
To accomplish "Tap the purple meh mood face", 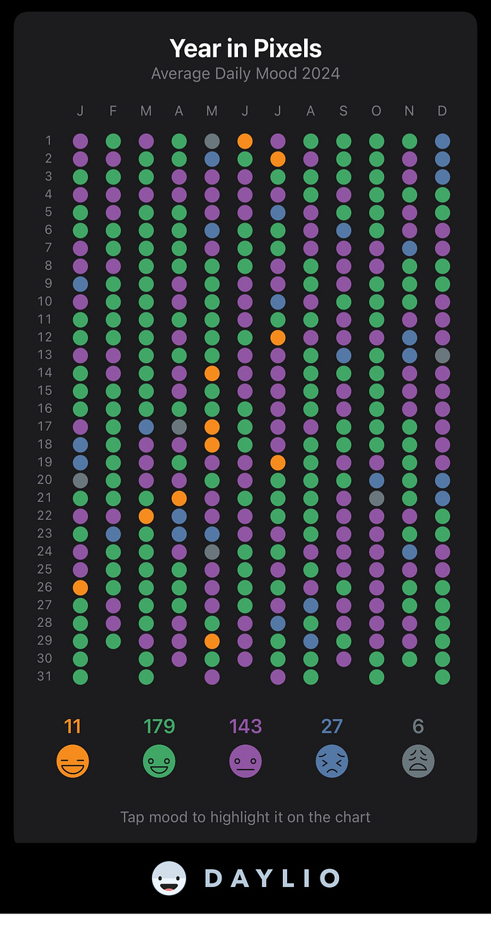I will coord(245,761).
